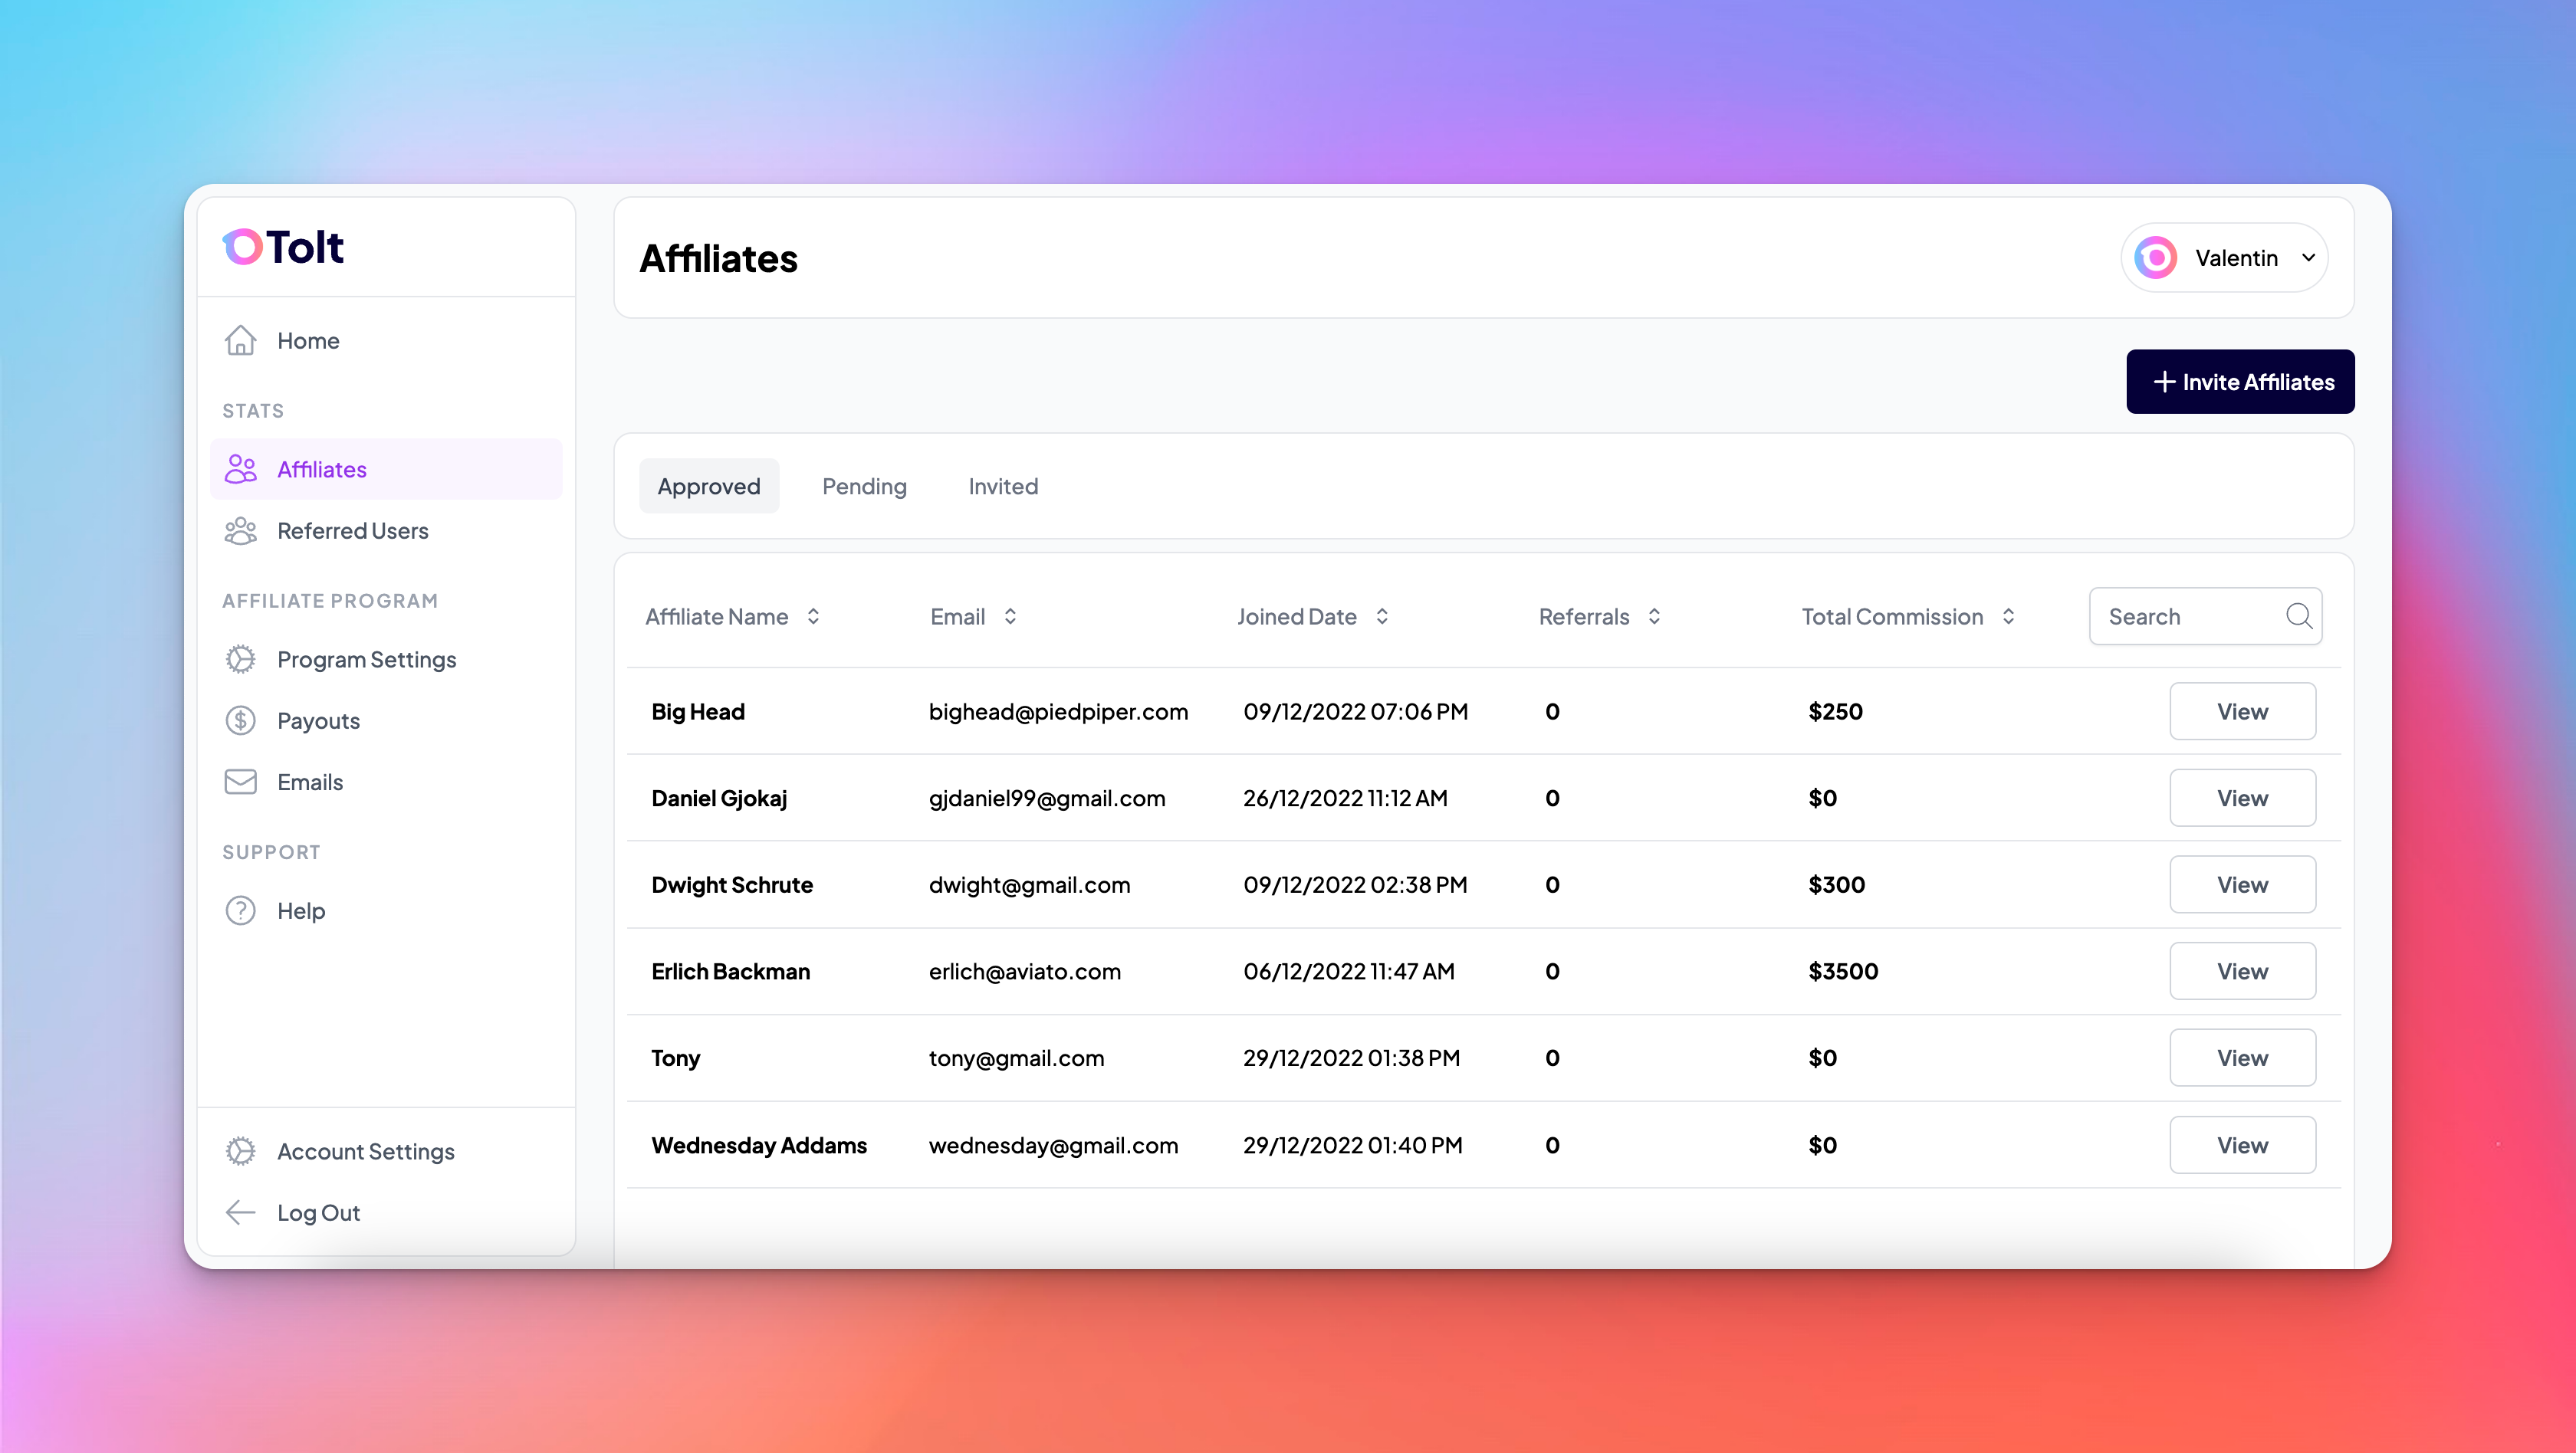Click the Home icon in the sidebar

(x=240, y=339)
